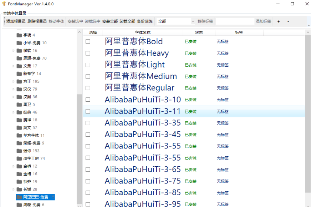Click the 经典 folder icon
The width and height of the screenshot is (311, 207).
click(19, 112)
